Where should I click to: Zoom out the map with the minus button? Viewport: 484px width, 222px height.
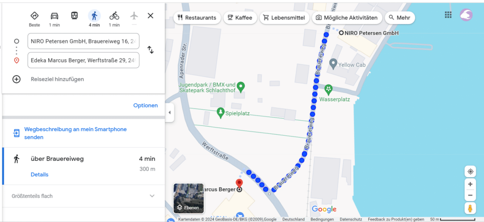click(470, 195)
